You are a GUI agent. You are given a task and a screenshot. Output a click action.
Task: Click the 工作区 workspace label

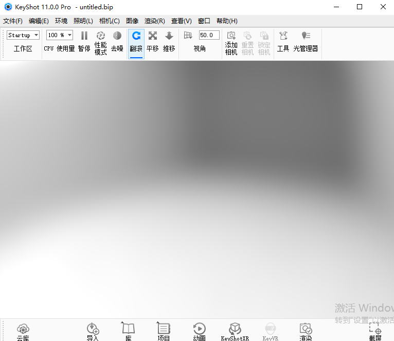tap(23, 48)
